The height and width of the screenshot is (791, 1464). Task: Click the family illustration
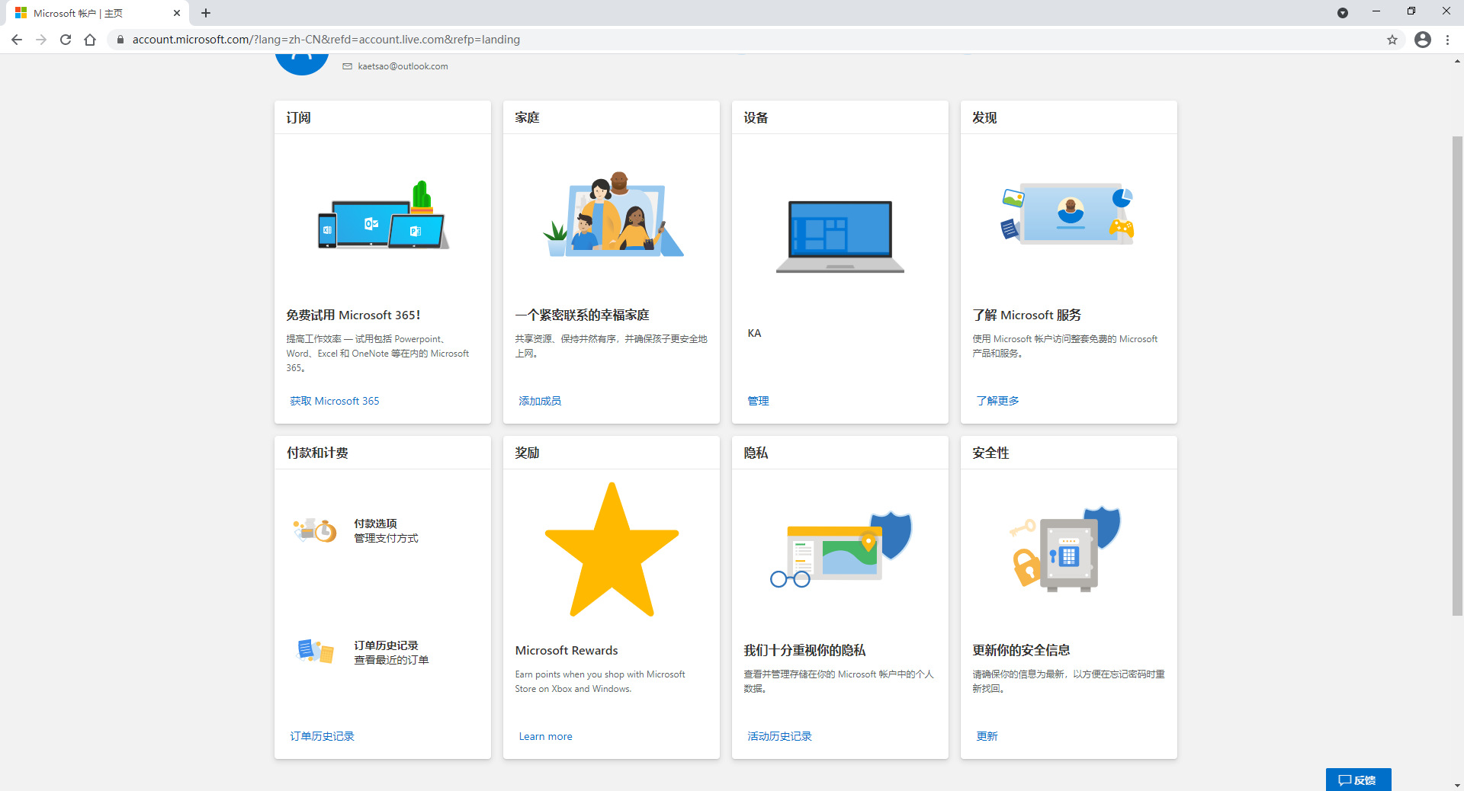[612, 214]
